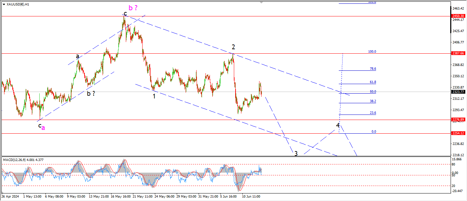Click the magenta 'b ?' wave label

tap(133, 8)
